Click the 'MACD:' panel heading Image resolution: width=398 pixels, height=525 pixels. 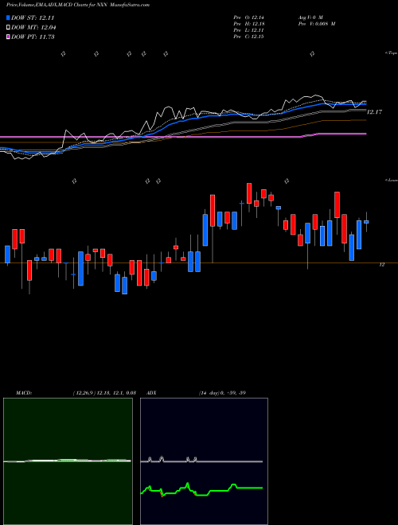point(24,393)
